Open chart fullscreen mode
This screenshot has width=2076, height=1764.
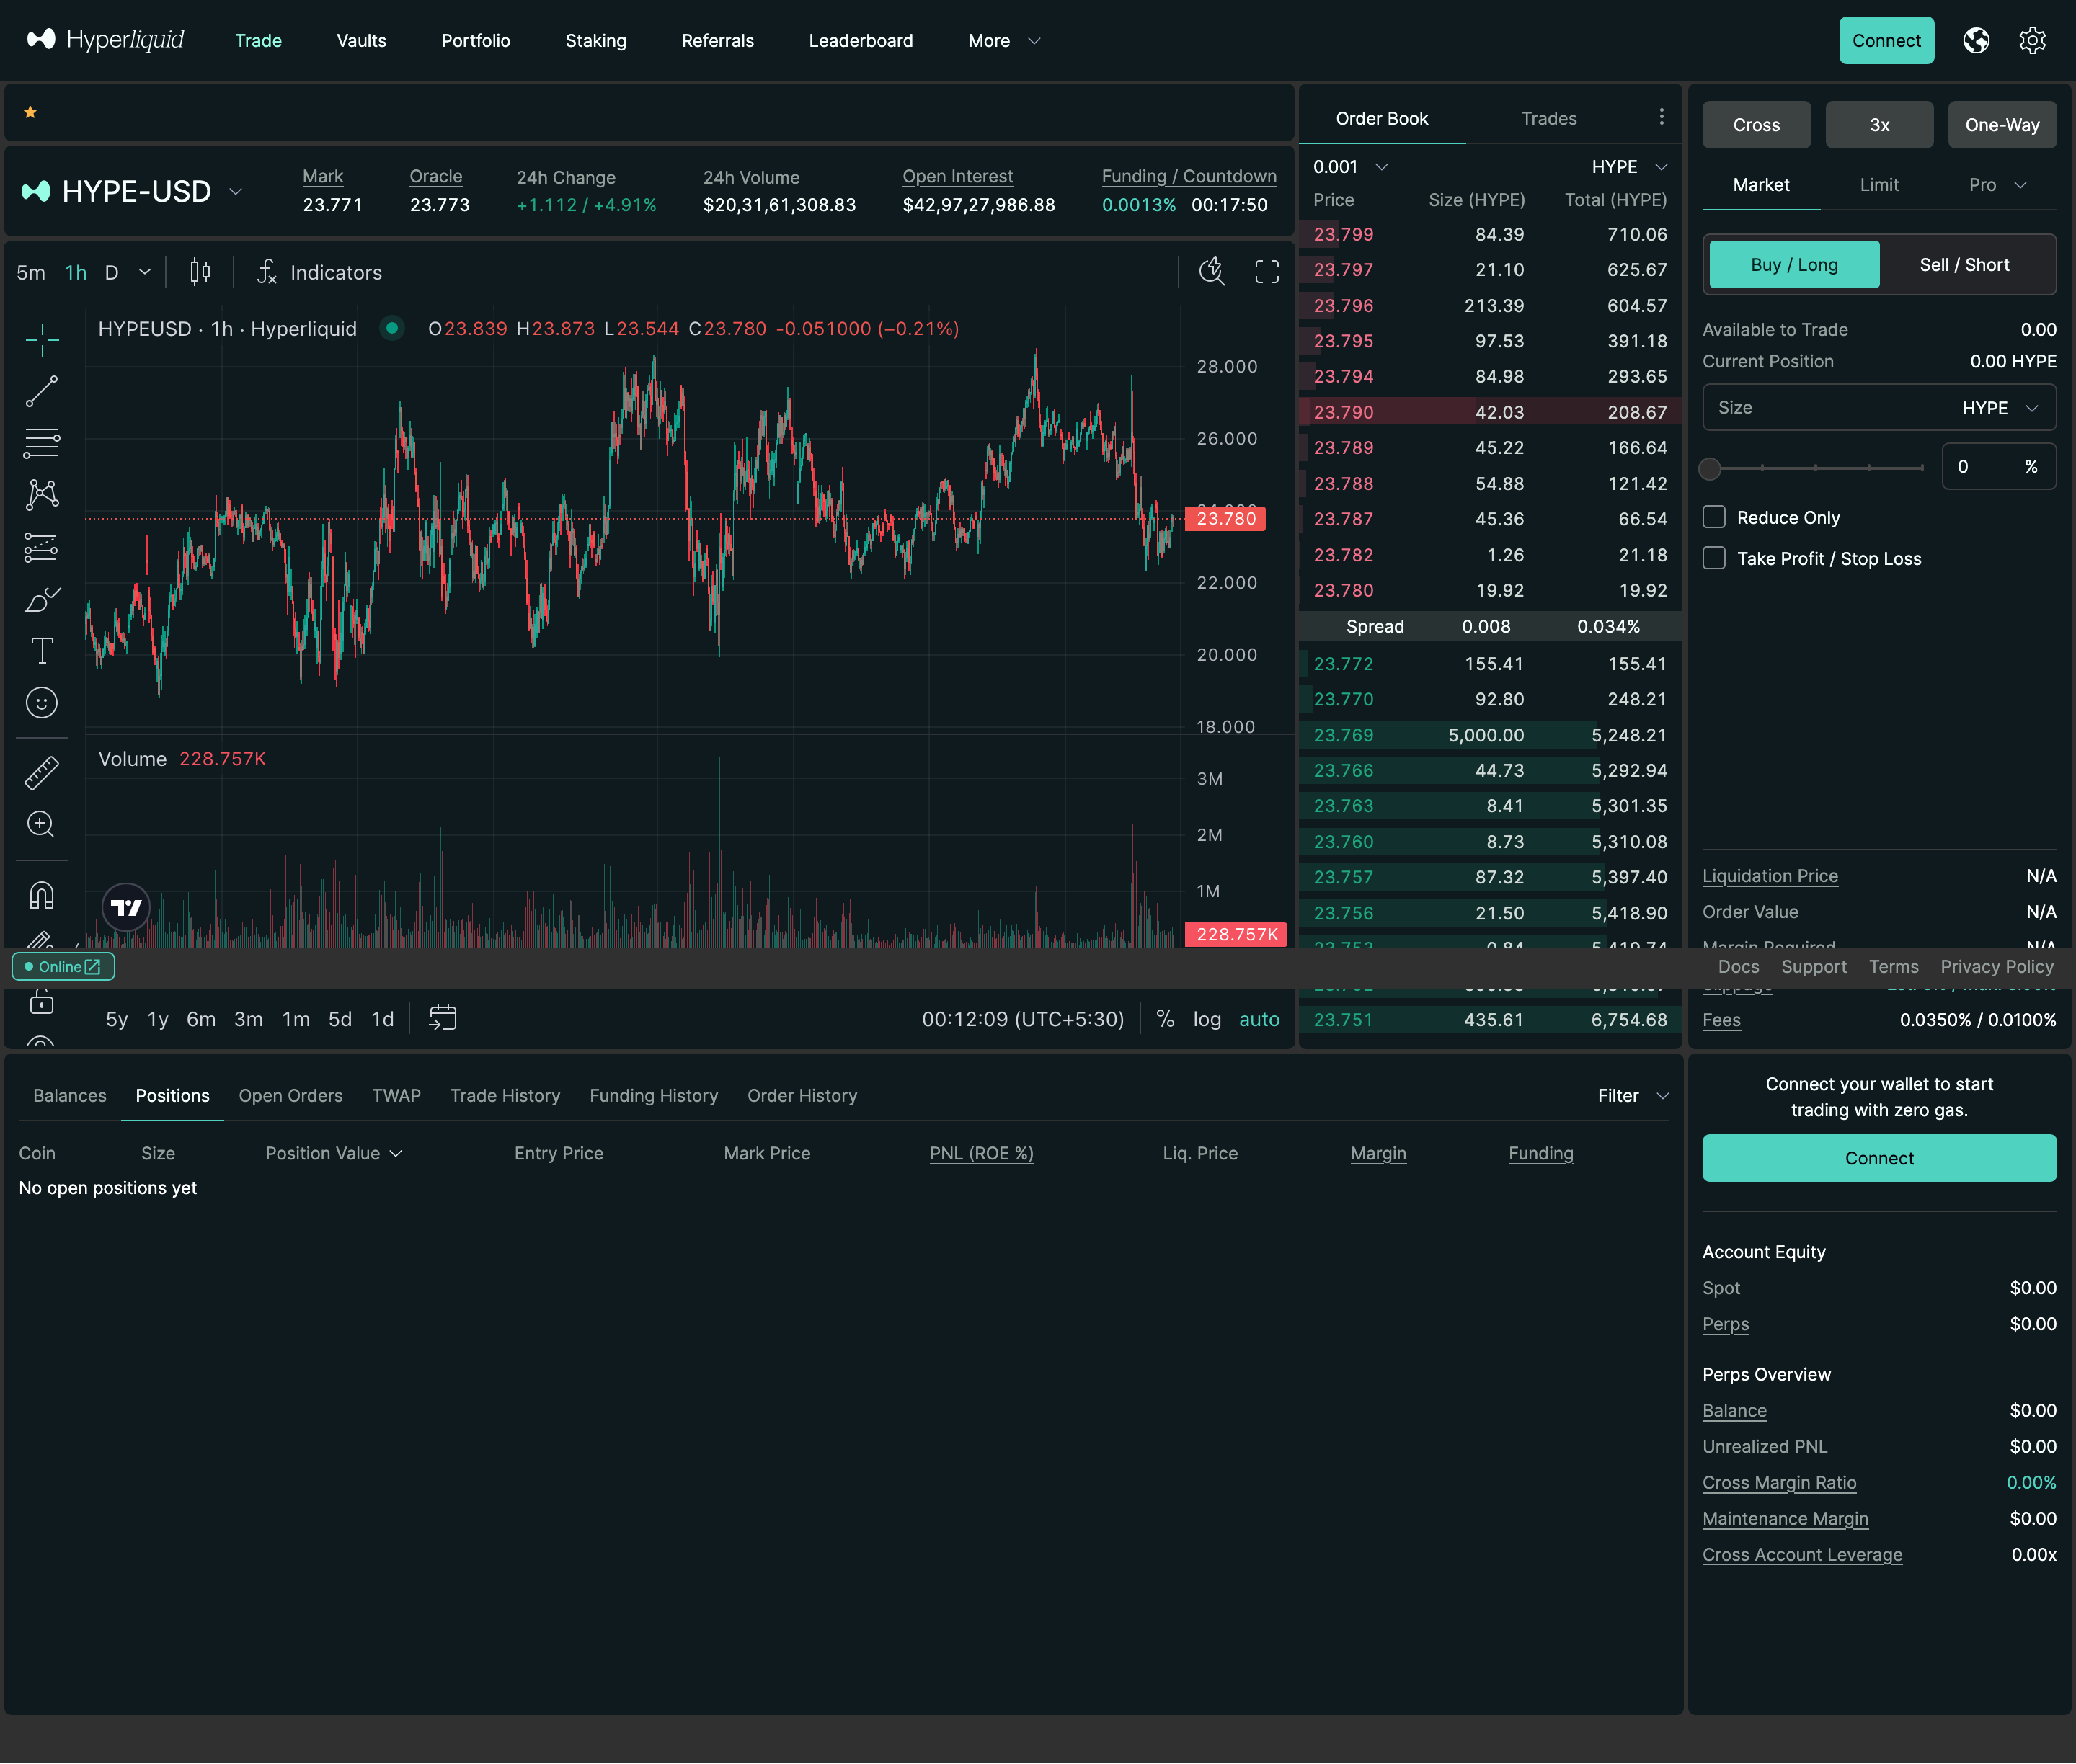click(x=1266, y=271)
